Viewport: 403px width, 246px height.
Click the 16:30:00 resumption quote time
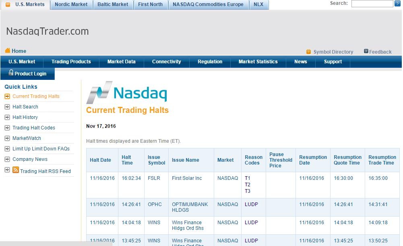pyautogui.click(x=343, y=178)
